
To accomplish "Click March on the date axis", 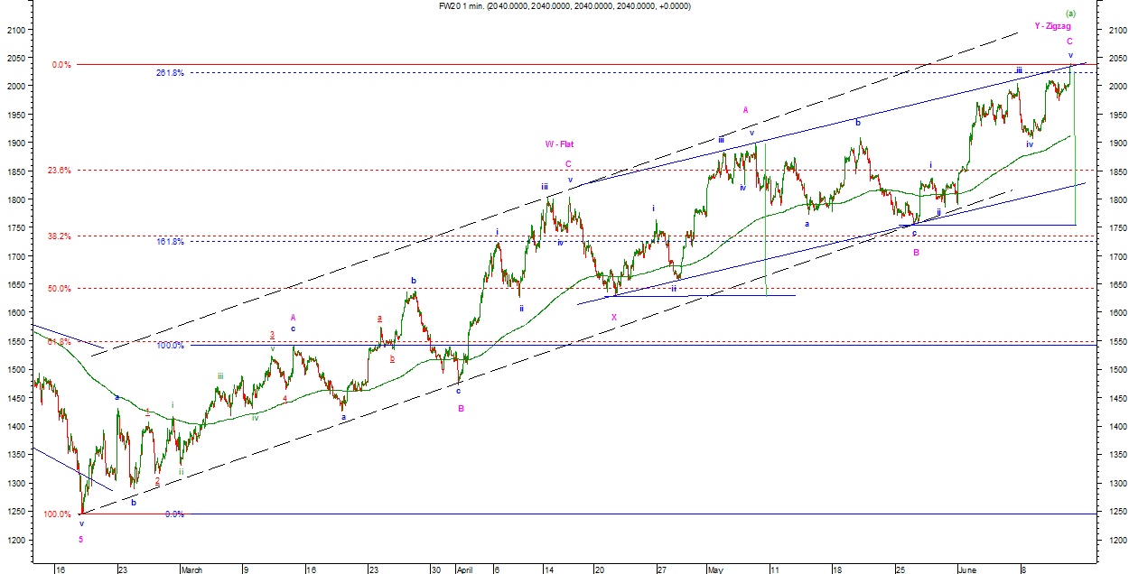I will point(191,569).
